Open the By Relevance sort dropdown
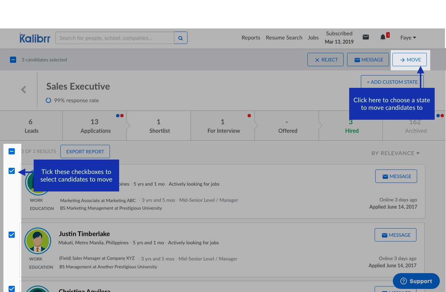The image size is (446, 292). pos(396,153)
